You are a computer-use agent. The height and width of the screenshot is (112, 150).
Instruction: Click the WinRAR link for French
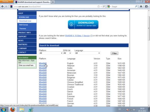point(43,101)
